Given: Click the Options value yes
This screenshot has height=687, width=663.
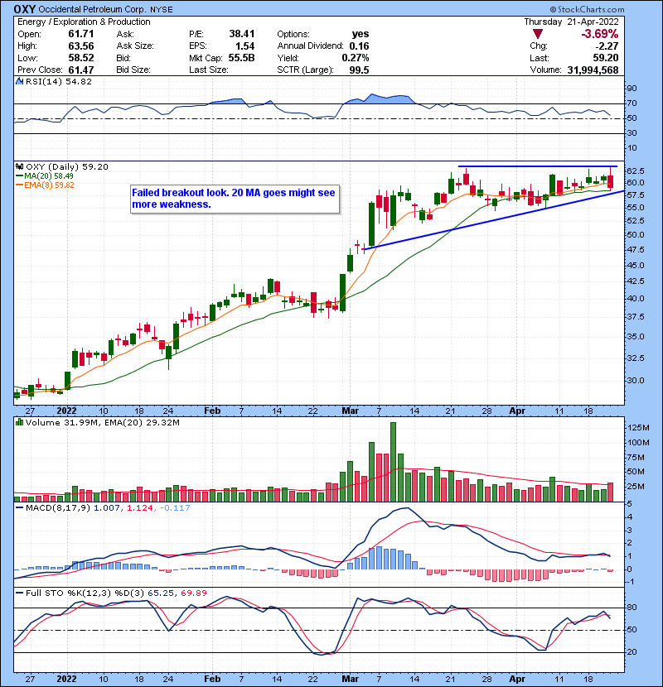Looking at the screenshot, I should (x=361, y=34).
